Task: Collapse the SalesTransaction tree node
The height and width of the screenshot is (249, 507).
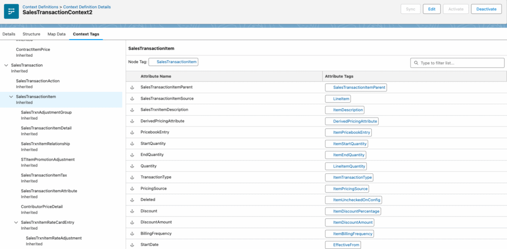Action: tap(6, 65)
